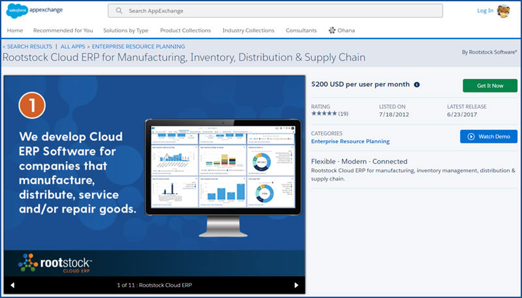Click the listed date 7/18/2012

394,114
